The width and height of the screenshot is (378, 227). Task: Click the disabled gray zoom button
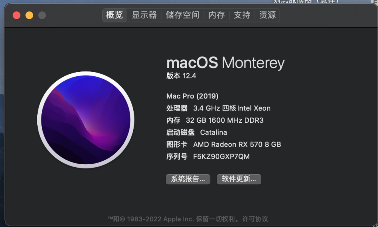(x=42, y=15)
